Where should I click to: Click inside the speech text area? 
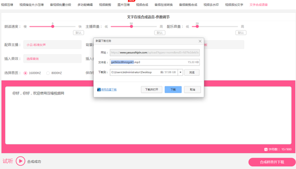[148, 115]
